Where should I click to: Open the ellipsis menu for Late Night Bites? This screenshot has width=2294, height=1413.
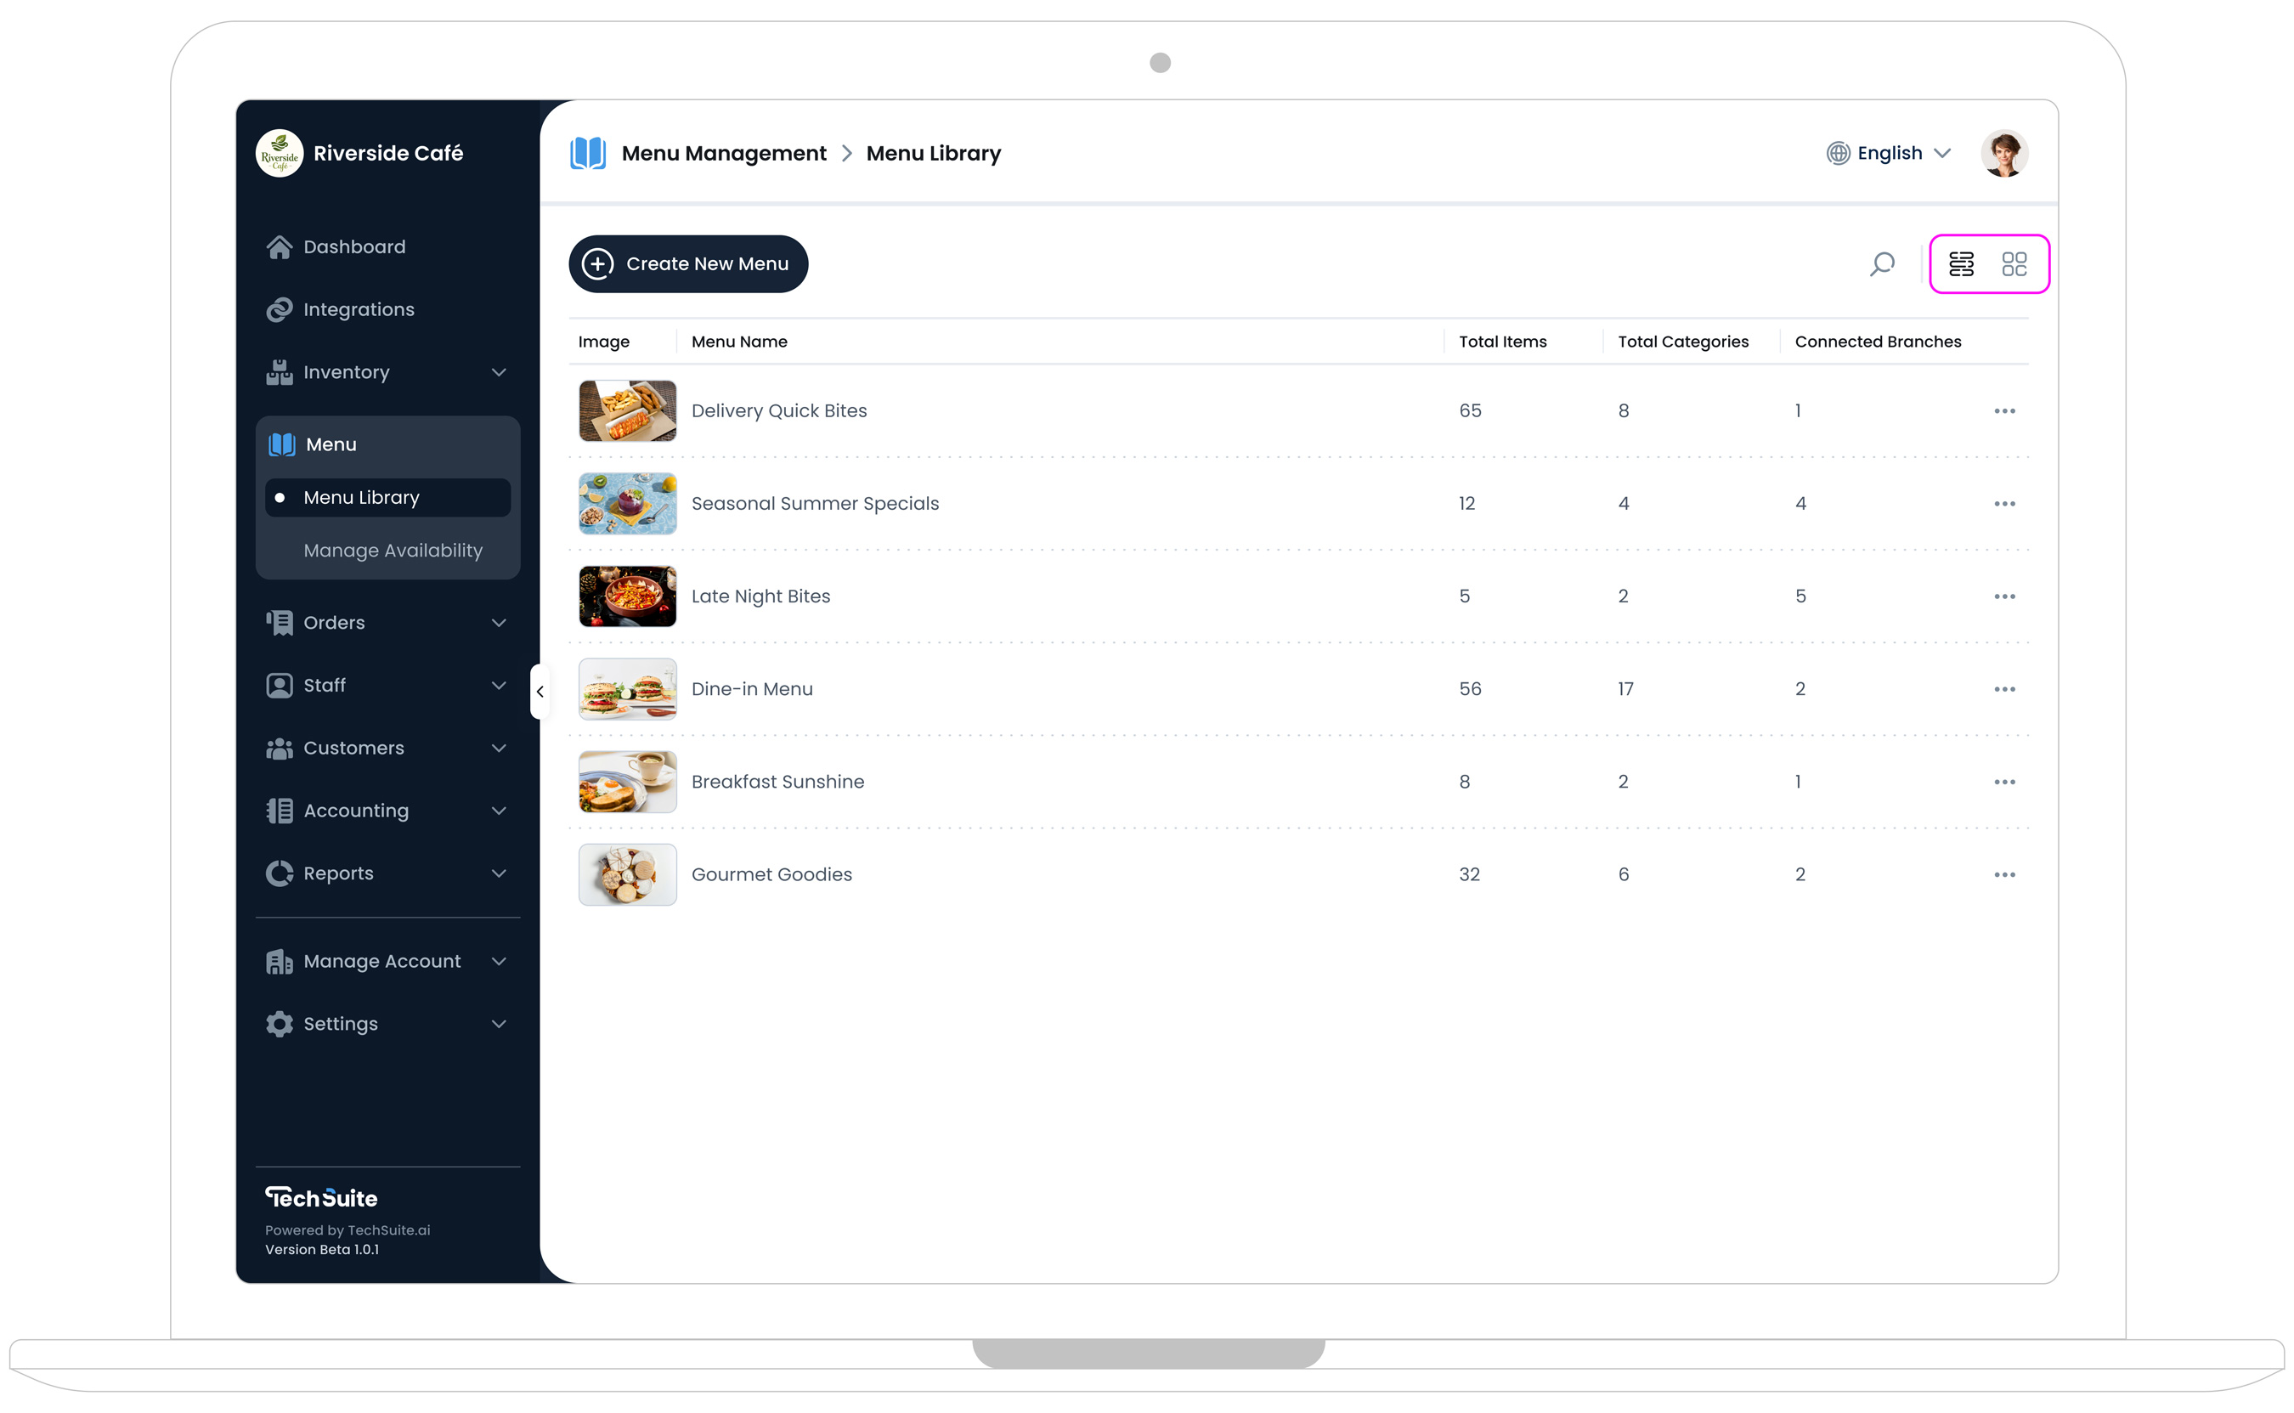point(2003,596)
